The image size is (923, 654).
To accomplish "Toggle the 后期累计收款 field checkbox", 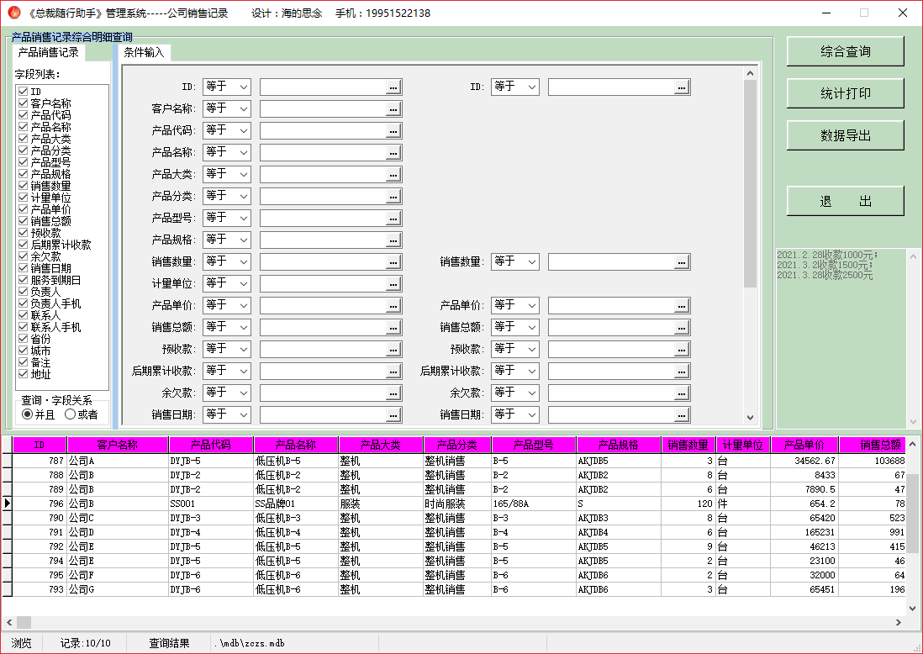I will [x=24, y=245].
